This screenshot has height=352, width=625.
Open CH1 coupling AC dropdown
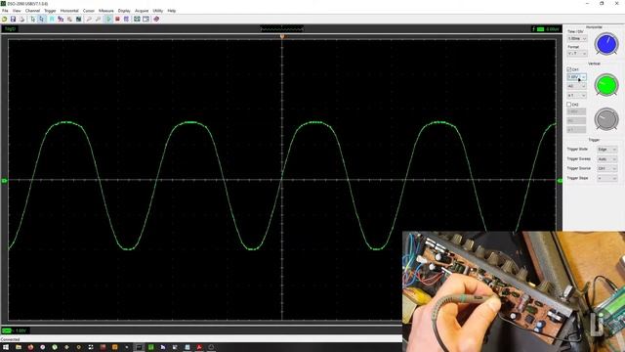coord(577,86)
